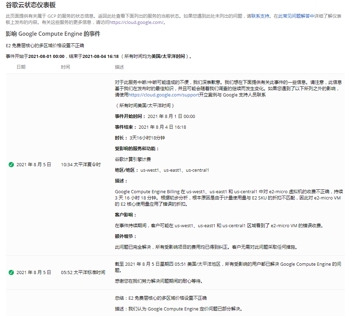Click the （所有时间美国/太平洋时间） note

point(145,105)
